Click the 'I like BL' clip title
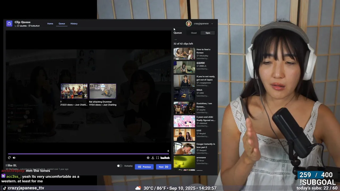This screenshot has height=191, width=340. pos(11,165)
